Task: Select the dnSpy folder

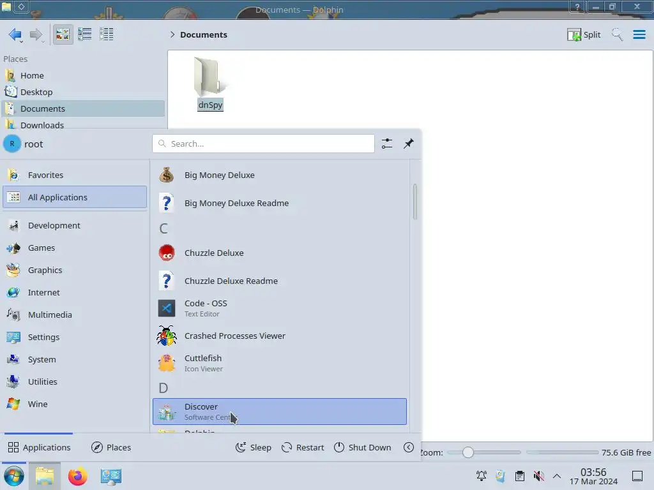Action: 210,84
